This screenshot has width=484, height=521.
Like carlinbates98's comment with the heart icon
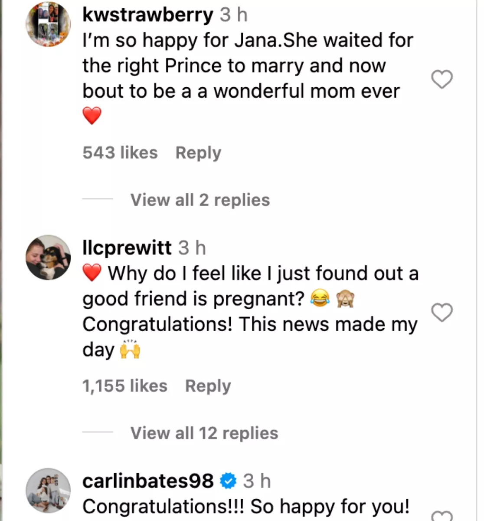pos(442,515)
